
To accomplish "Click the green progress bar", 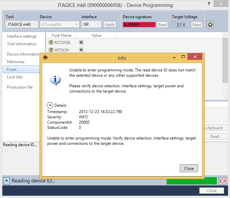I will click(x=192, y=181).
